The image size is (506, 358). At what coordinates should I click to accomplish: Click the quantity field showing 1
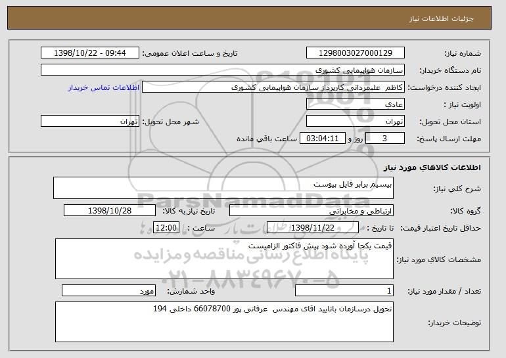click(x=344, y=290)
